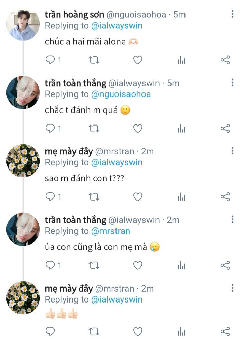Open more options on the thumbs-up emoji tweet
The height and width of the screenshot is (339, 246).
232,288
